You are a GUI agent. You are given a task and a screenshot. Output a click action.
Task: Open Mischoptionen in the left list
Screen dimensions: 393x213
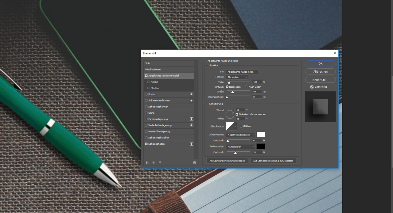coord(169,70)
